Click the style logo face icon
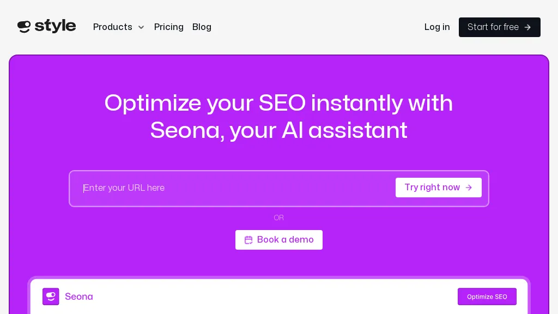 [24, 26]
